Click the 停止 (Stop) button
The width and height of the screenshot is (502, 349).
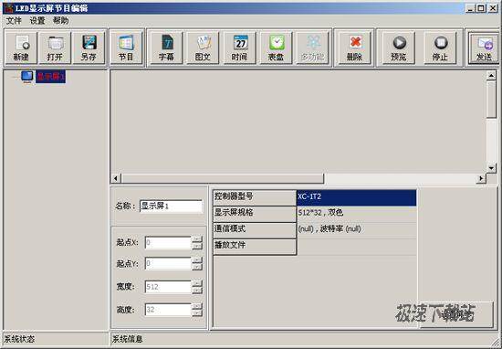click(x=440, y=48)
